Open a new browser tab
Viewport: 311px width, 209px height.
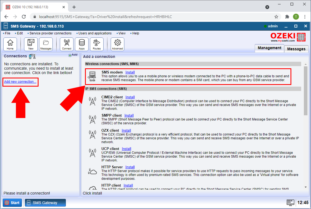[74, 7]
